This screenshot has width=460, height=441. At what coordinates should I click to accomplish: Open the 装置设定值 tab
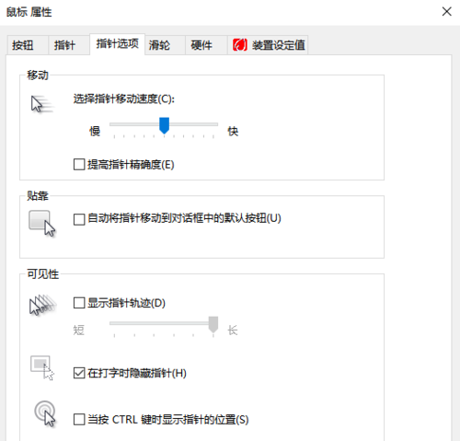[268, 45]
